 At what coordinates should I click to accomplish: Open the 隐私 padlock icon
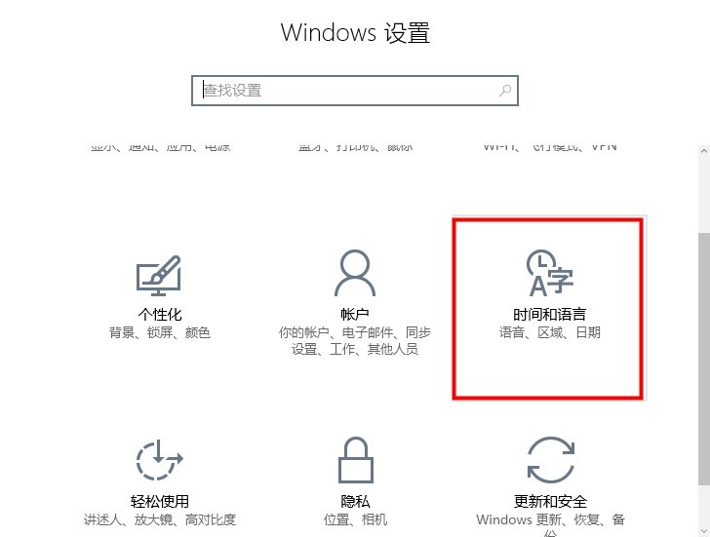pos(355,460)
